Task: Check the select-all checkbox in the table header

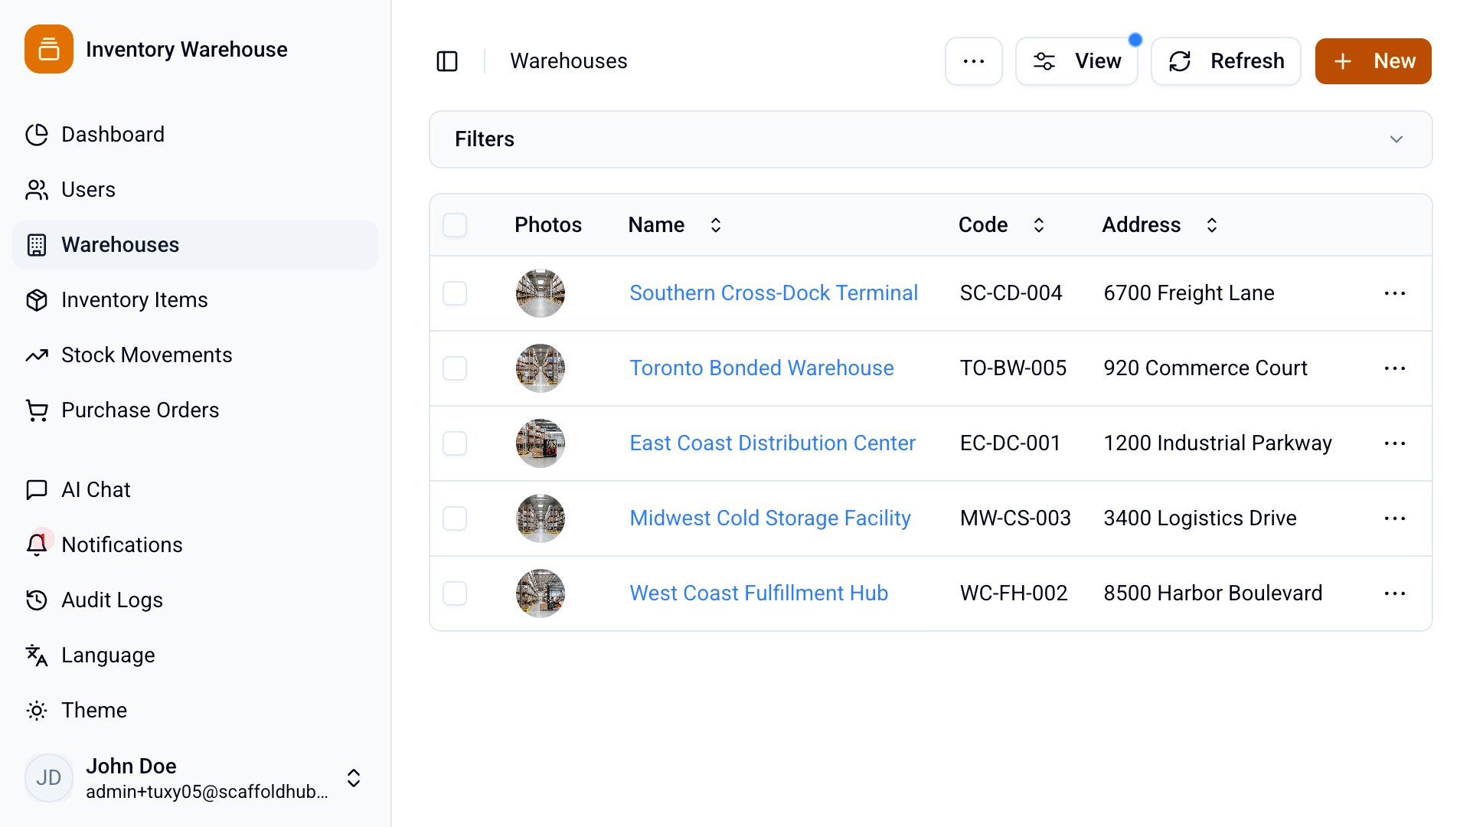Action: (x=455, y=225)
